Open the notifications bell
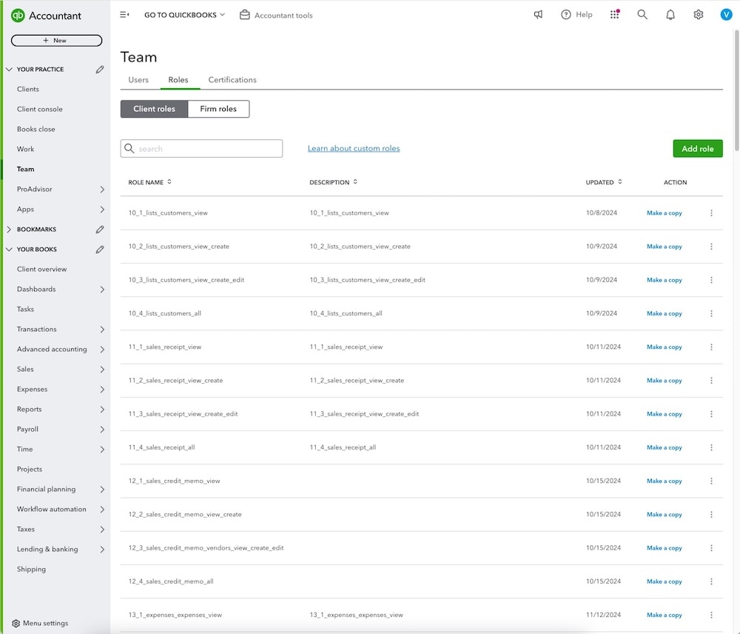 (670, 14)
